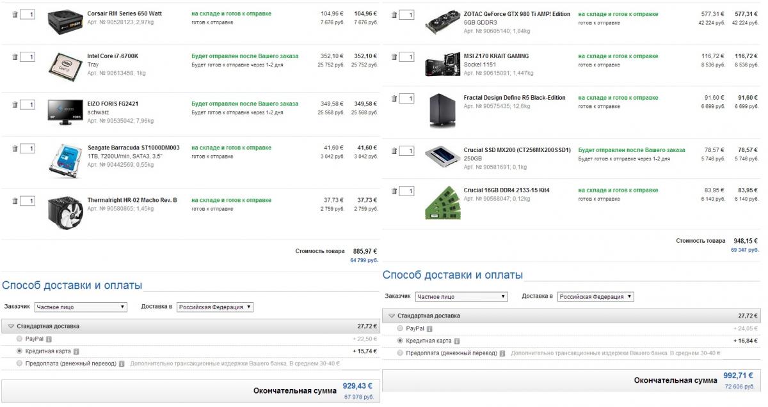Remove Crucial SSD MX200 with its trash icon
Screen dimensions: 768x407
click(394, 151)
